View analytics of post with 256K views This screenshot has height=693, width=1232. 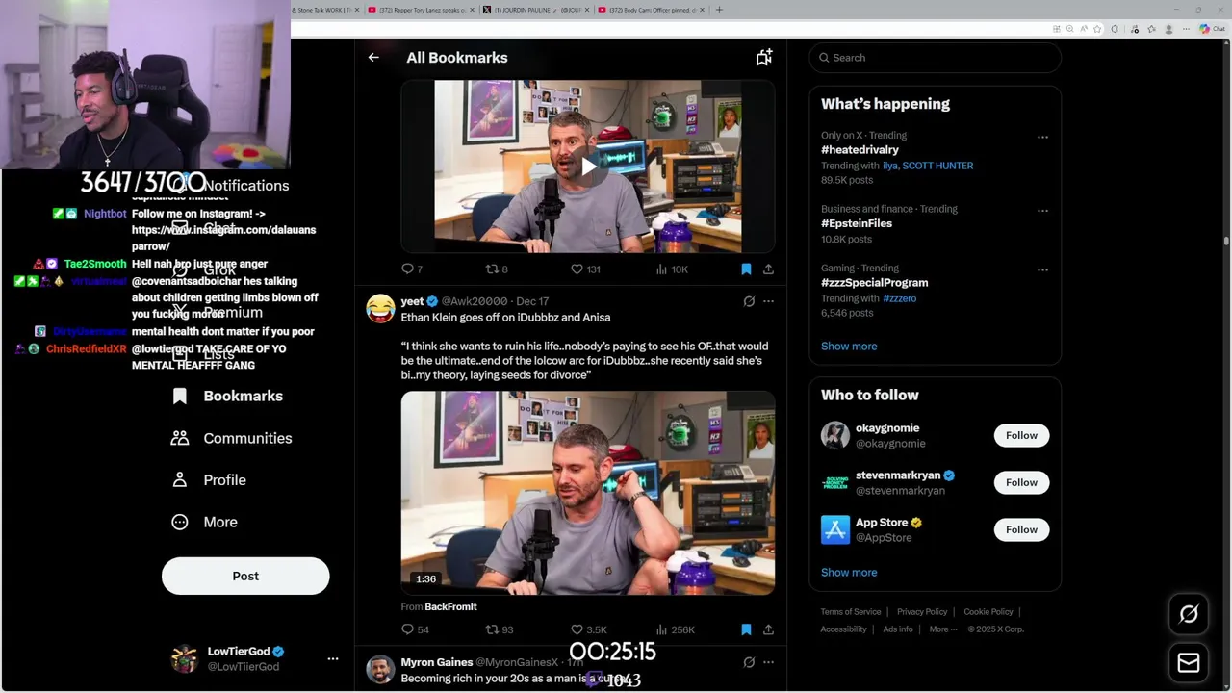(x=675, y=629)
